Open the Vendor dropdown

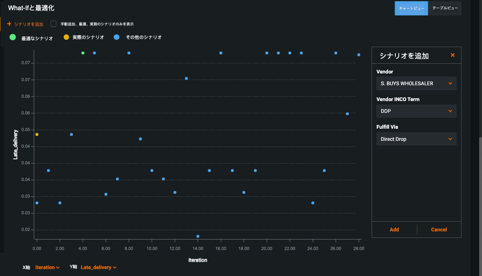click(x=416, y=84)
